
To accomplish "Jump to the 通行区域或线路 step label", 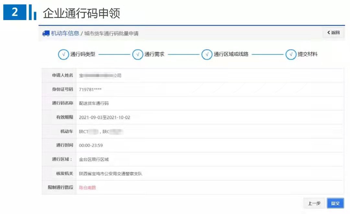I will [x=231, y=54].
